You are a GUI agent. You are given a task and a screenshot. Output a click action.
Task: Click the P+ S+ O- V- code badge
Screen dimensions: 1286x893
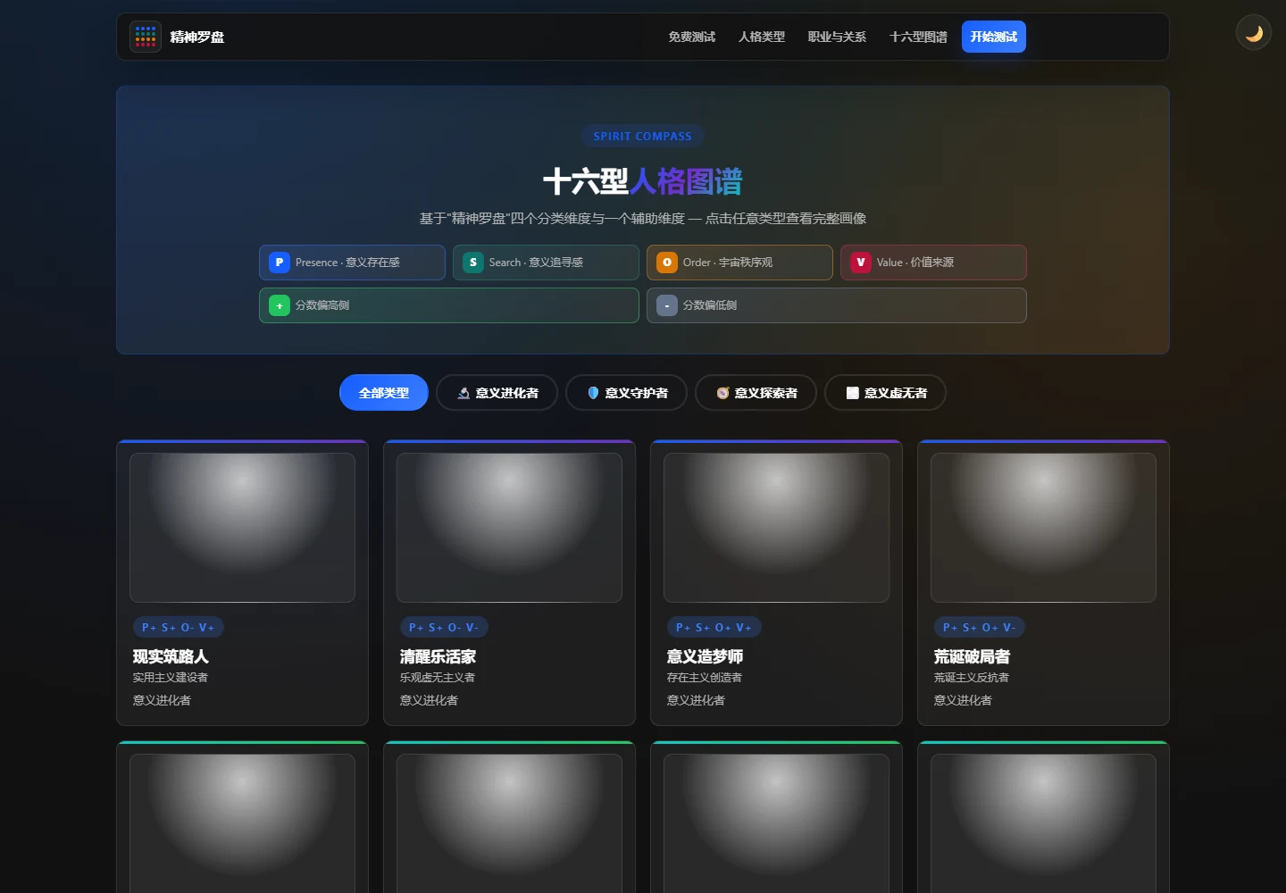point(444,628)
